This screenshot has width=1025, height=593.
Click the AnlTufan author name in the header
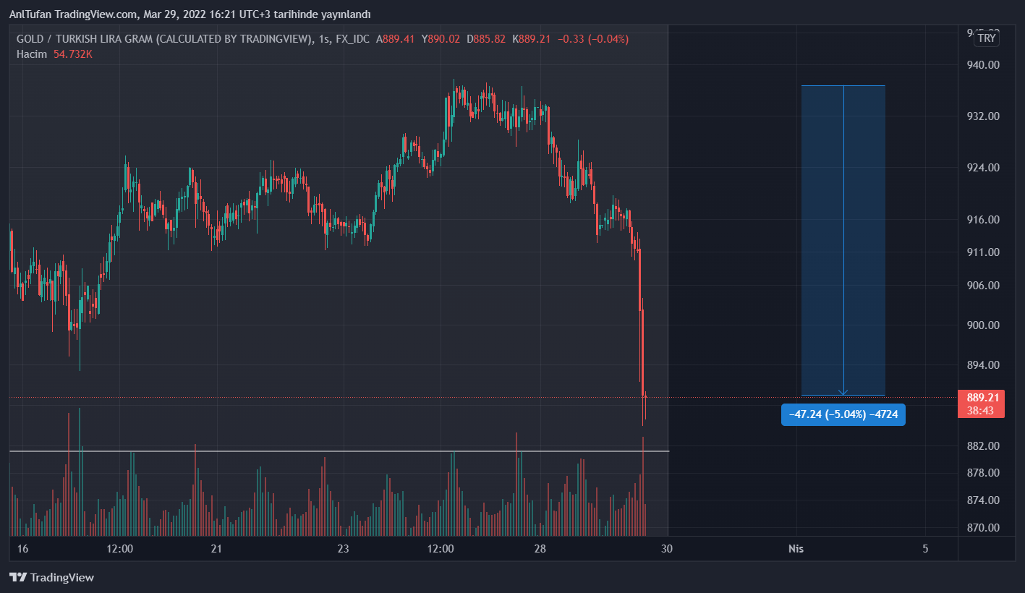pyautogui.click(x=33, y=14)
